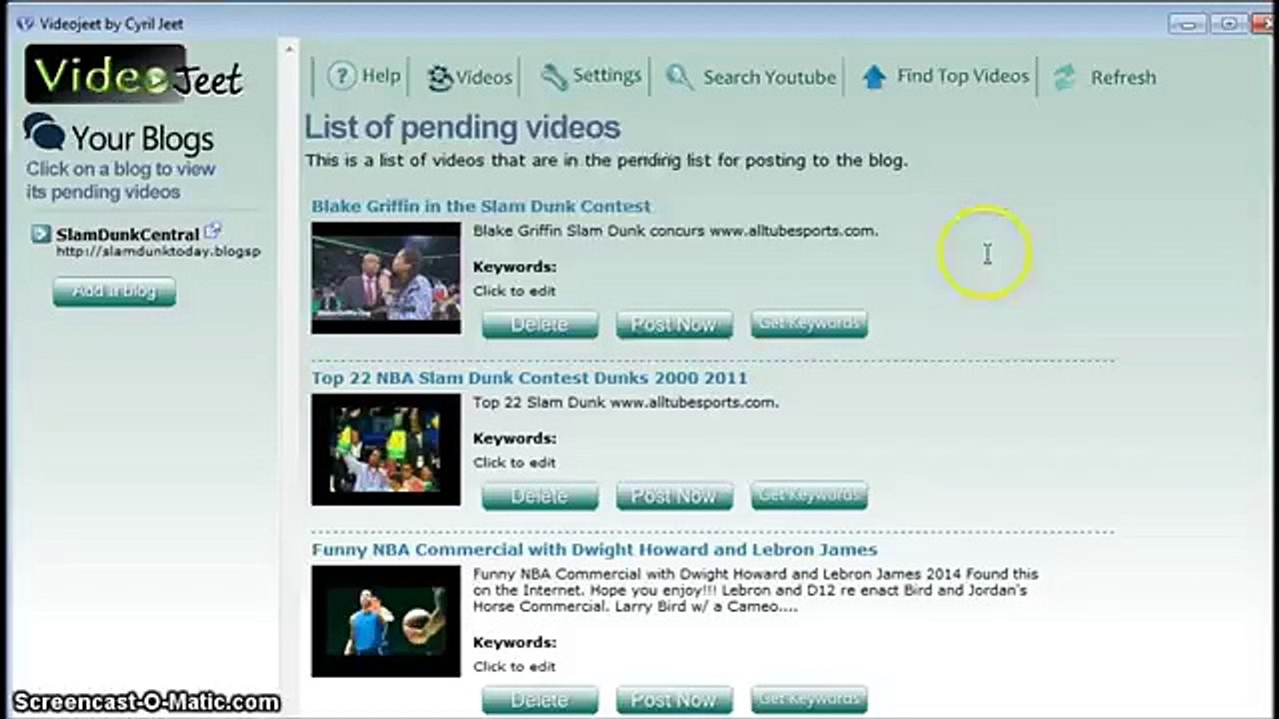This screenshot has width=1279, height=719.
Task: Open SlamDunkCentral blog via external link icon
Action: coord(212,232)
